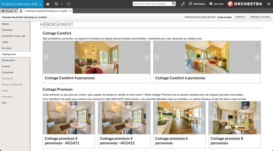This screenshot has width=273, height=151.
Task: Zoom the Cottage Comfort 6 personnes photo
Action: pos(257,45)
